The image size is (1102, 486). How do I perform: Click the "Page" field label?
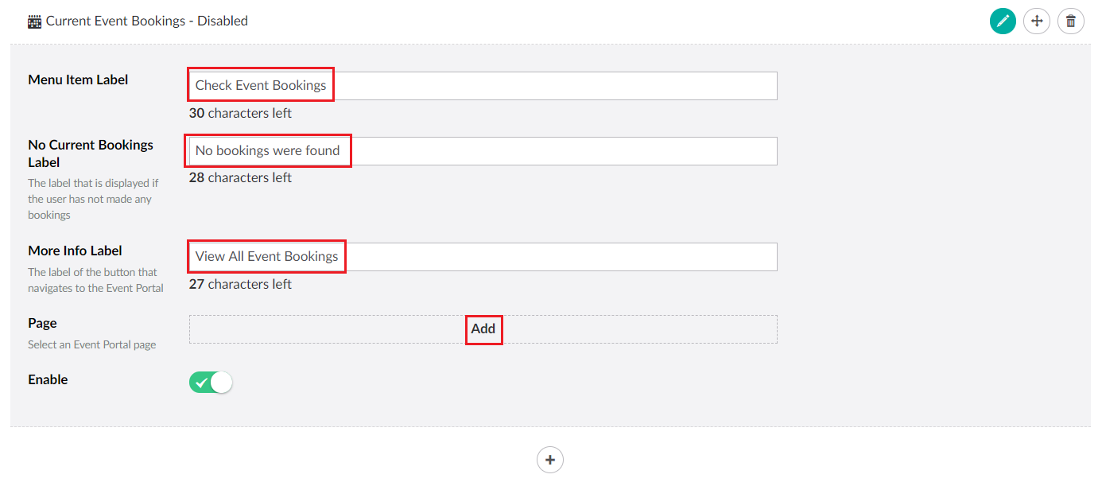[x=42, y=323]
